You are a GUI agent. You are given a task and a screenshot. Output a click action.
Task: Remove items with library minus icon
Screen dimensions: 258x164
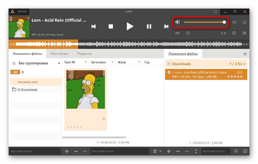[76, 151]
